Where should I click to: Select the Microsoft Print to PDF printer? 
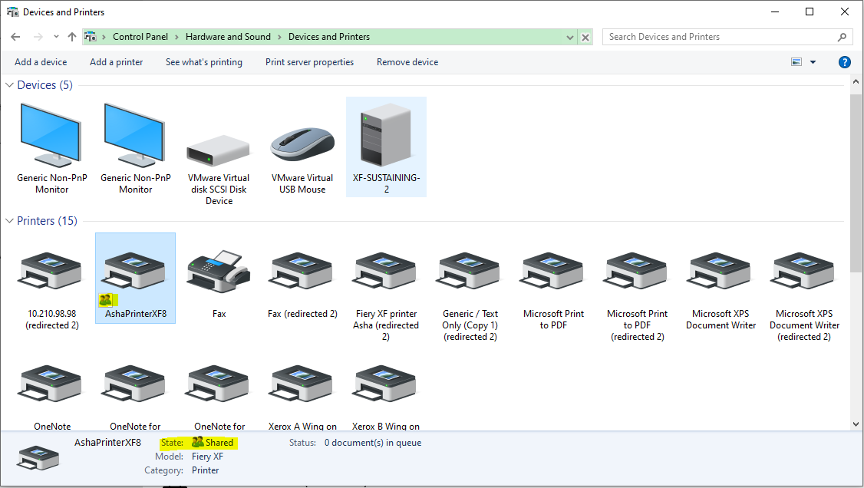[553, 283]
